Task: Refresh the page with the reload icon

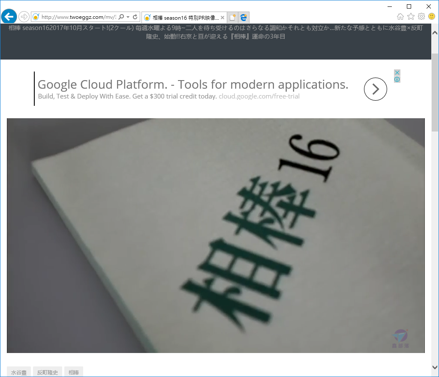Action: 135,17
